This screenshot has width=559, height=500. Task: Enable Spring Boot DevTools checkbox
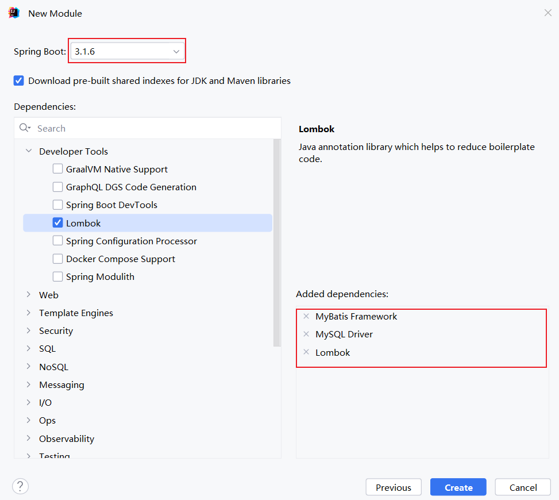(x=57, y=205)
